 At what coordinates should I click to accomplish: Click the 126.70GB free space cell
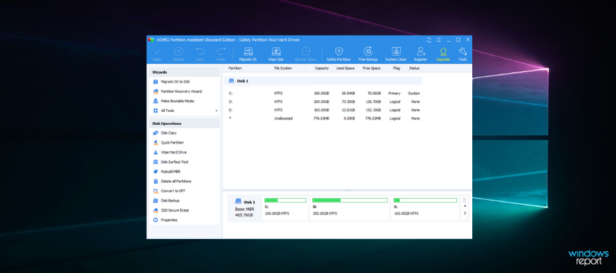373,102
